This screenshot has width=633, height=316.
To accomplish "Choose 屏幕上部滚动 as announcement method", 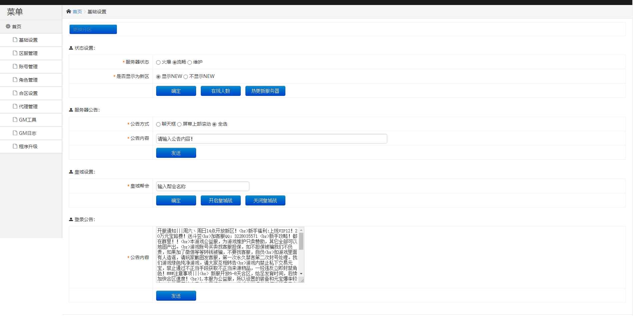I will coord(179,124).
